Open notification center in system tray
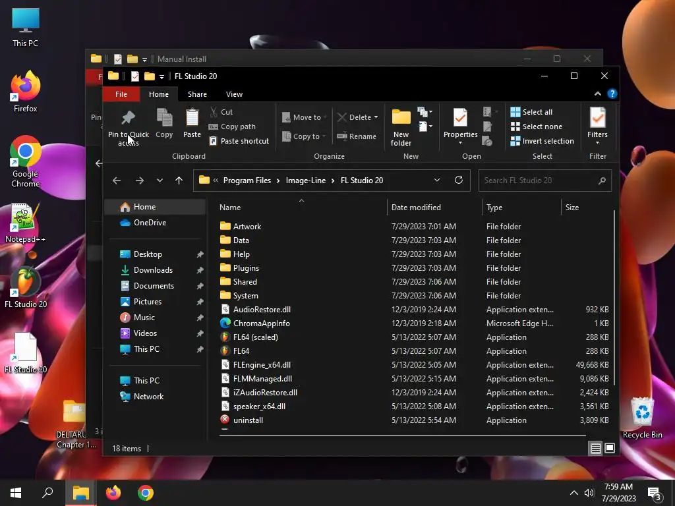 click(655, 493)
